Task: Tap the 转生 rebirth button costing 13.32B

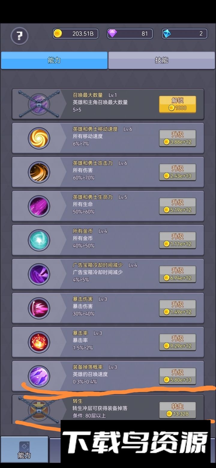Action: click(178, 410)
